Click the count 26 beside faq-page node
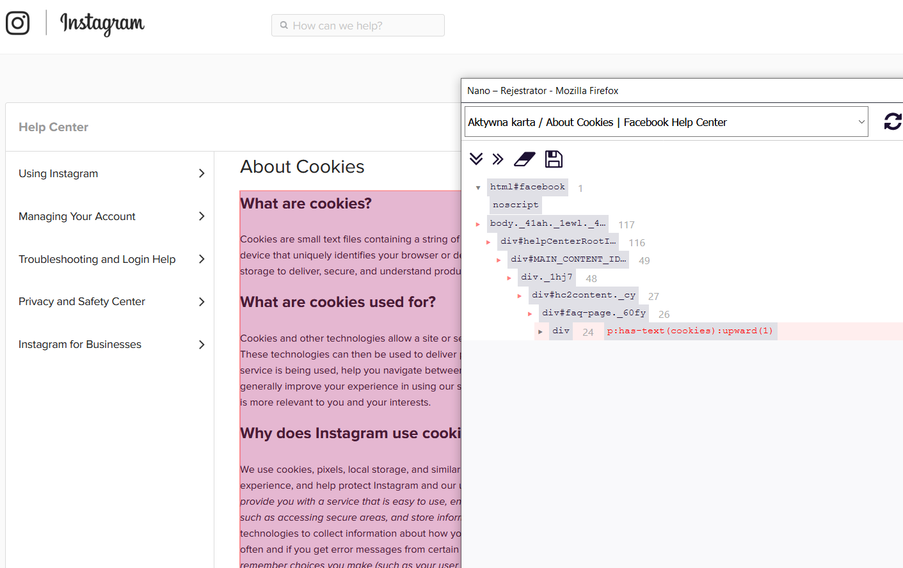The image size is (903, 568). (664, 314)
